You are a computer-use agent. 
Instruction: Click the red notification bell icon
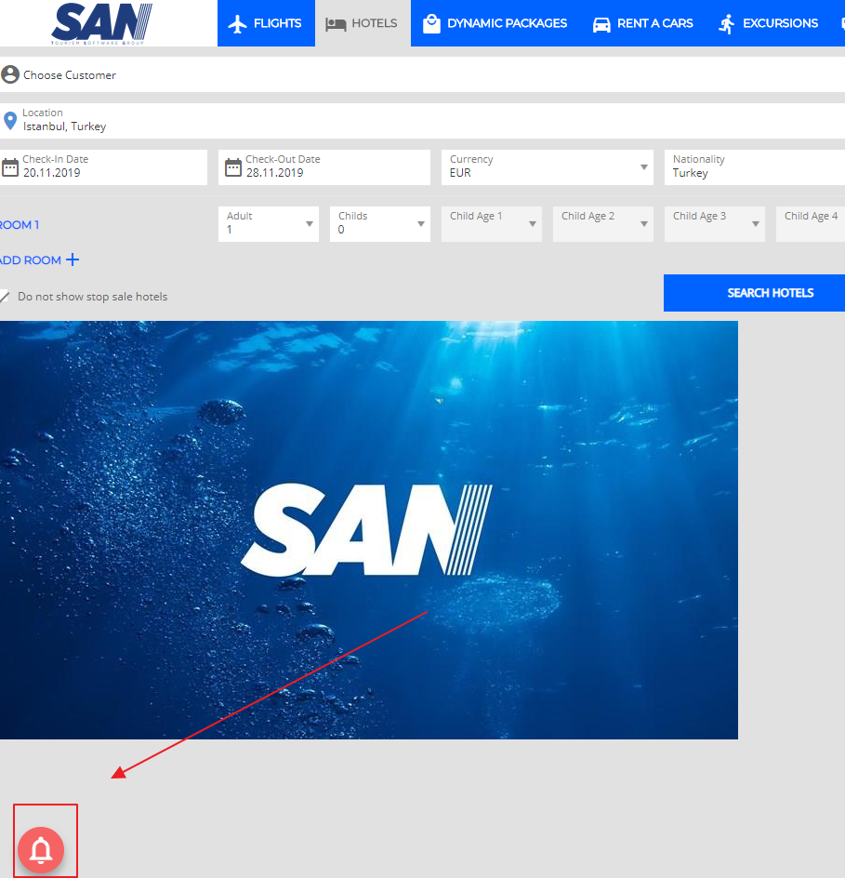pos(41,849)
